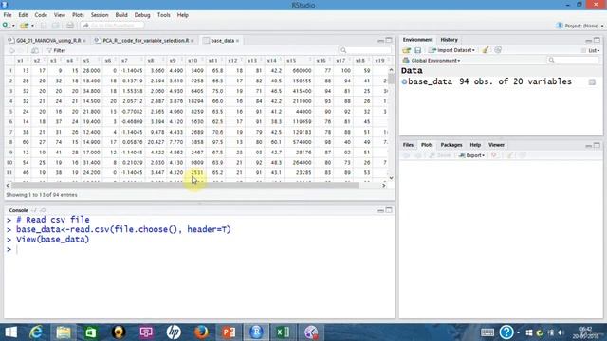This screenshot has height=341, width=607.
Task: Open the Plots menu
Action: point(78,15)
